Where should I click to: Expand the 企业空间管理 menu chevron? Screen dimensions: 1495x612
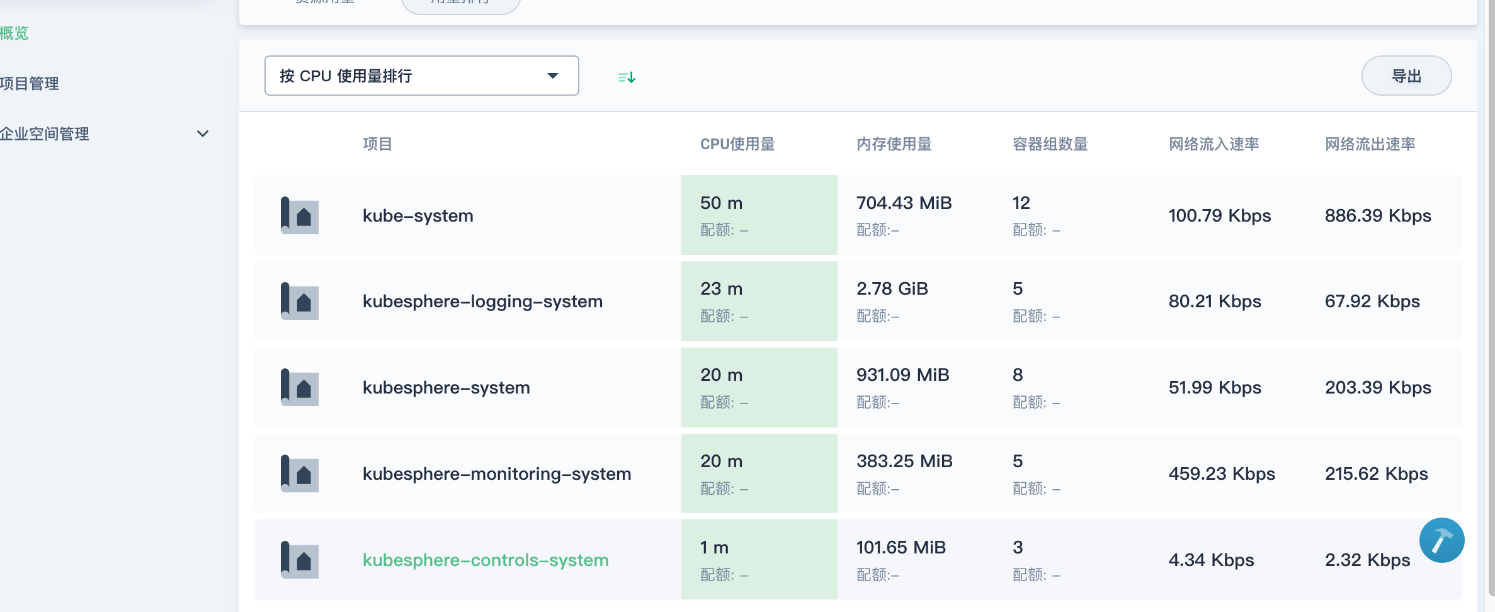pyautogui.click(x=203, y=133)
